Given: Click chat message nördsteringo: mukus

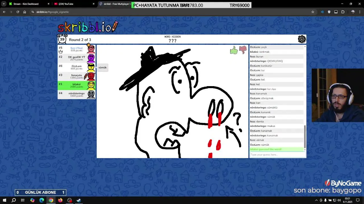Looking at the screenshot, I should point(262,126).
